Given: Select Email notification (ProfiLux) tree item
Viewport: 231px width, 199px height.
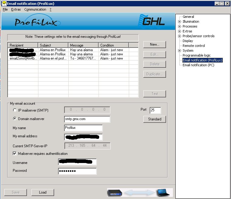Looking at the screenshot, I should click(202, 60).
